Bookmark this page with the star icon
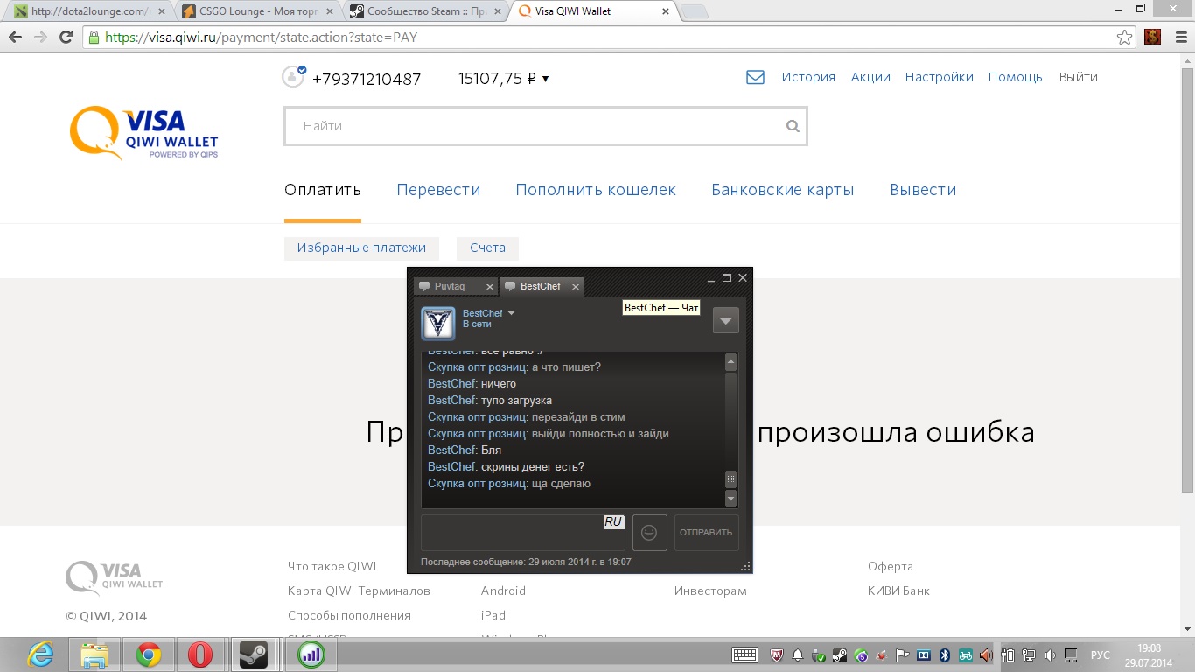Image resolution: width=1195 pixels, height=672 pixels. pos(1125,38)
